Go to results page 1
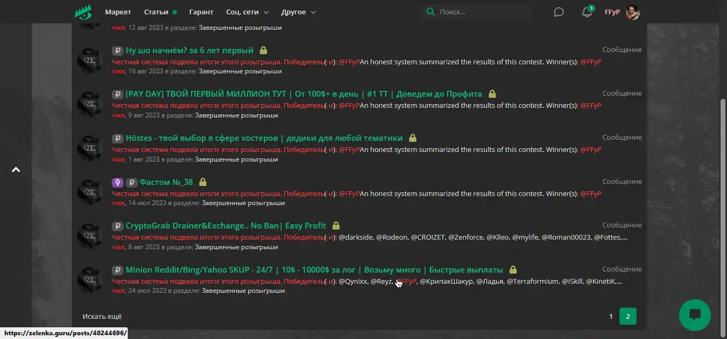This screenshot has width=727, height=339. coord(610,316)
